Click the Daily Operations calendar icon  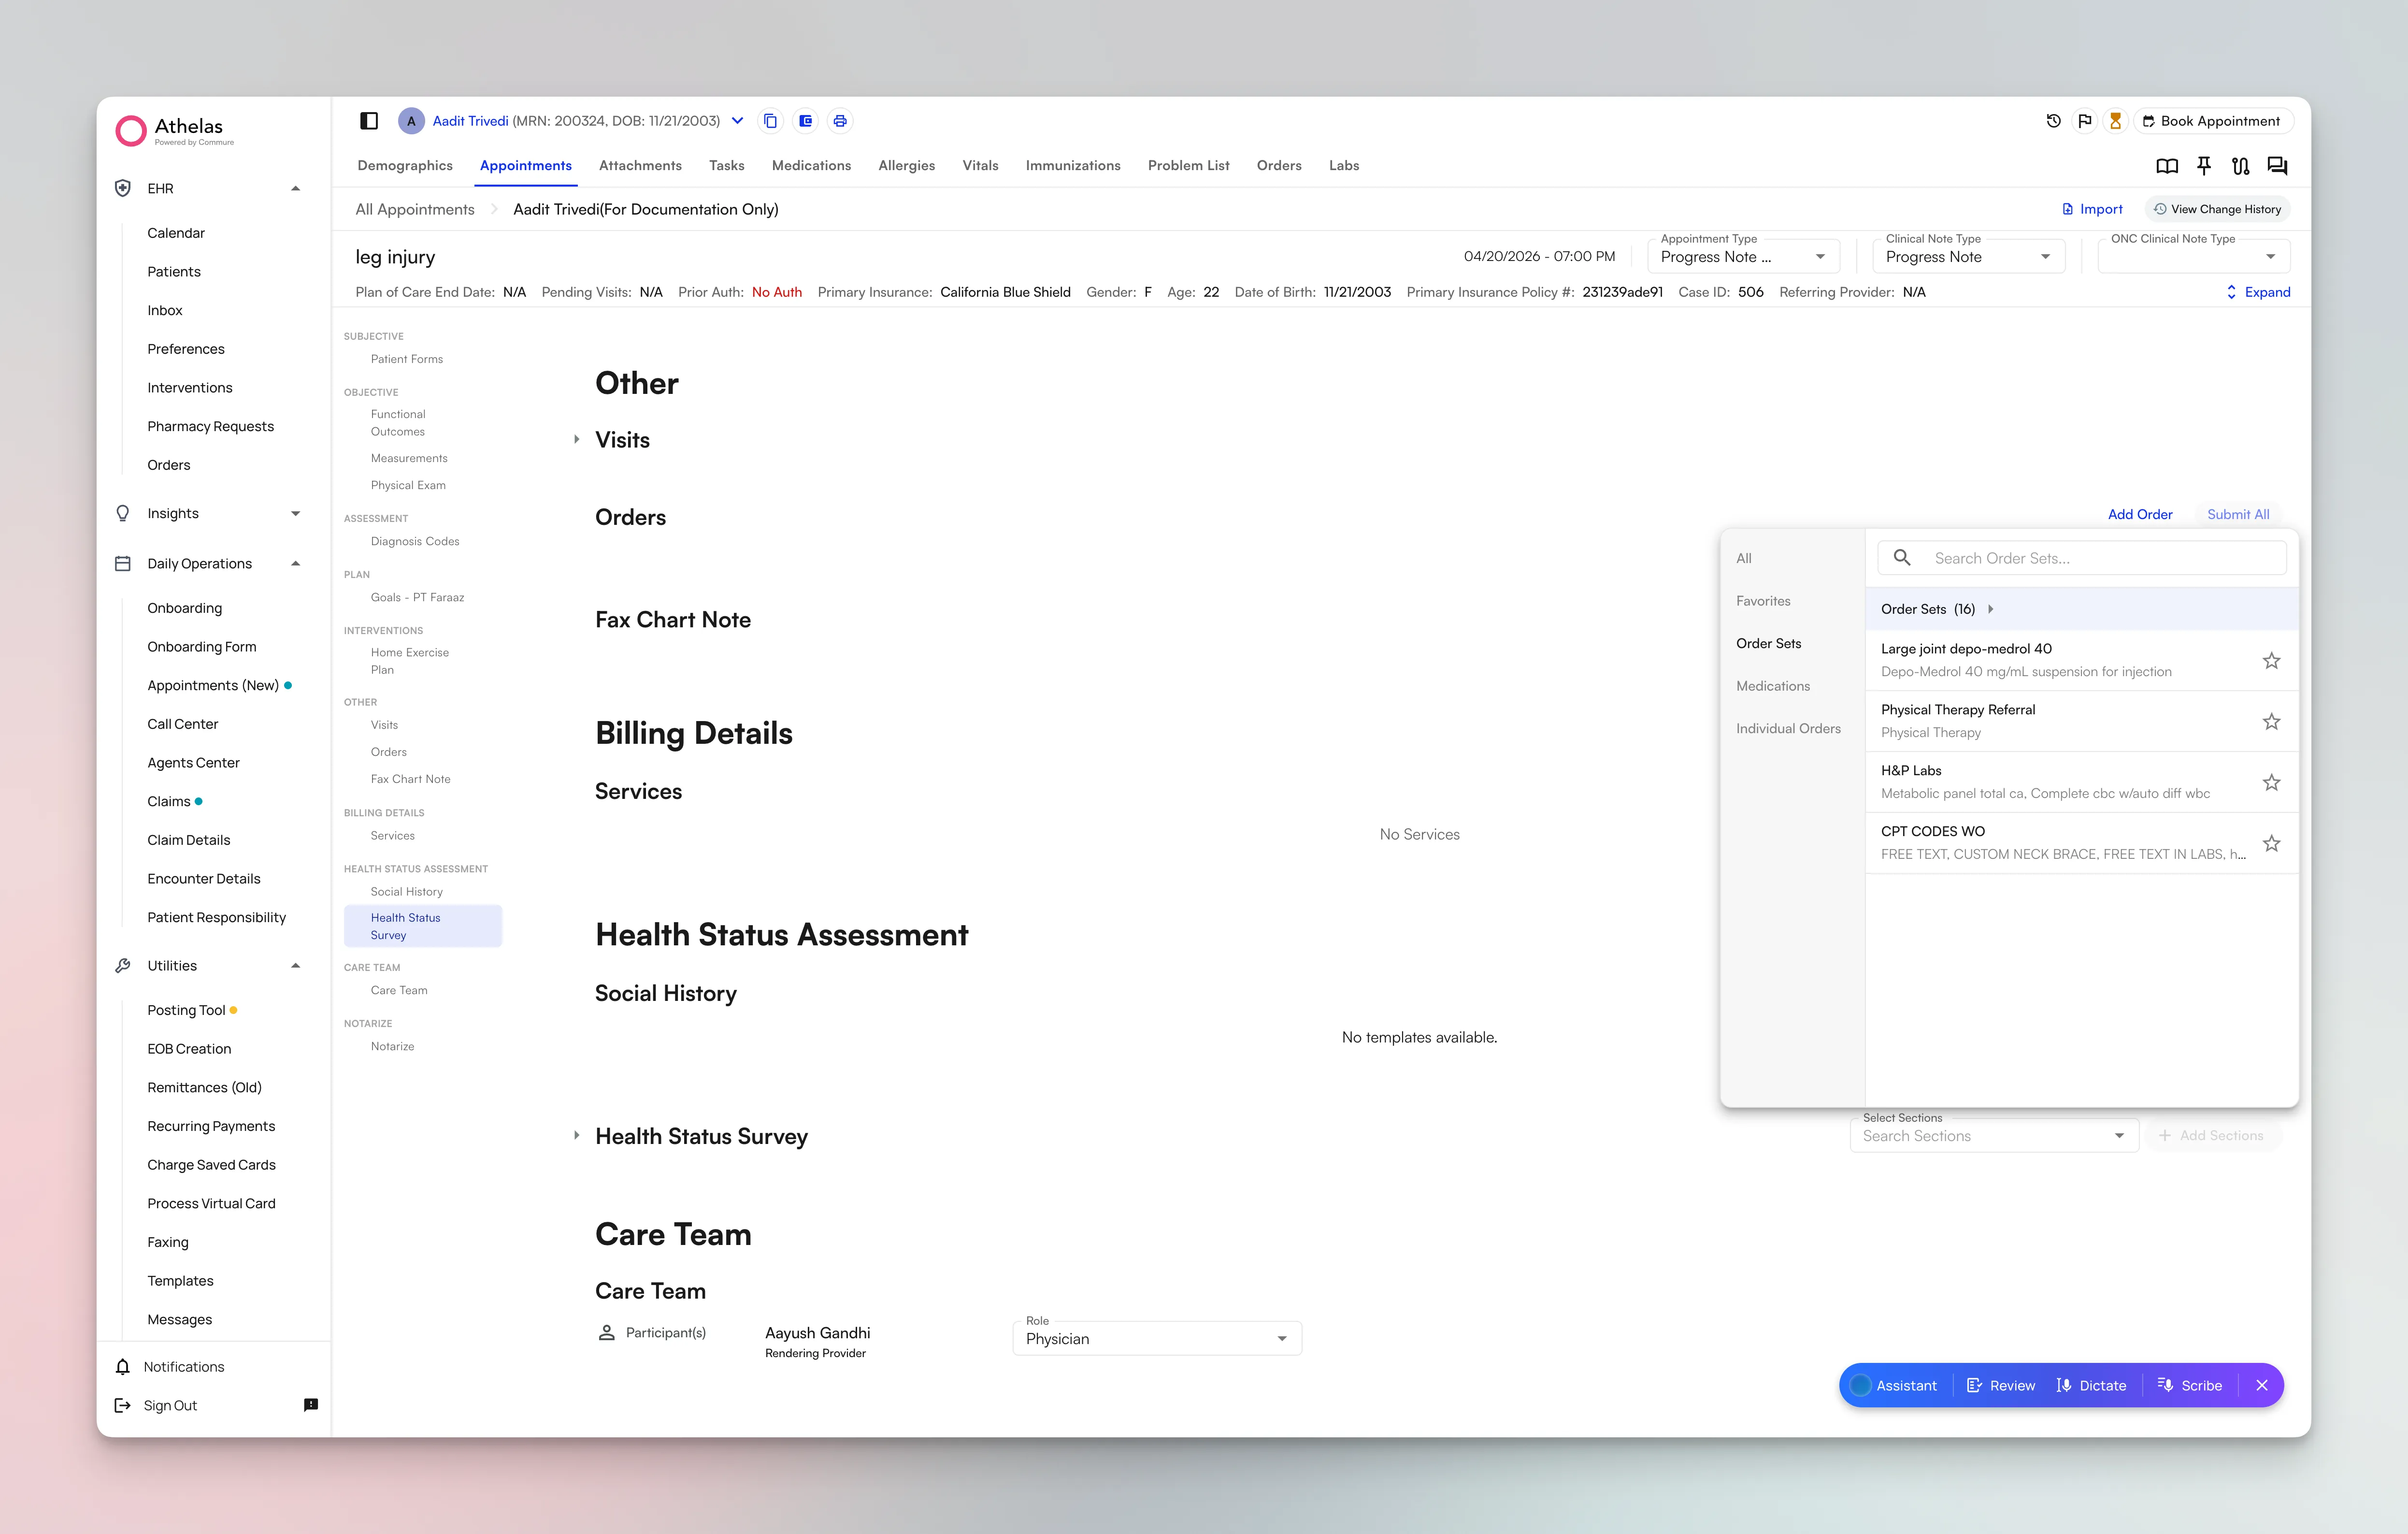123,564
